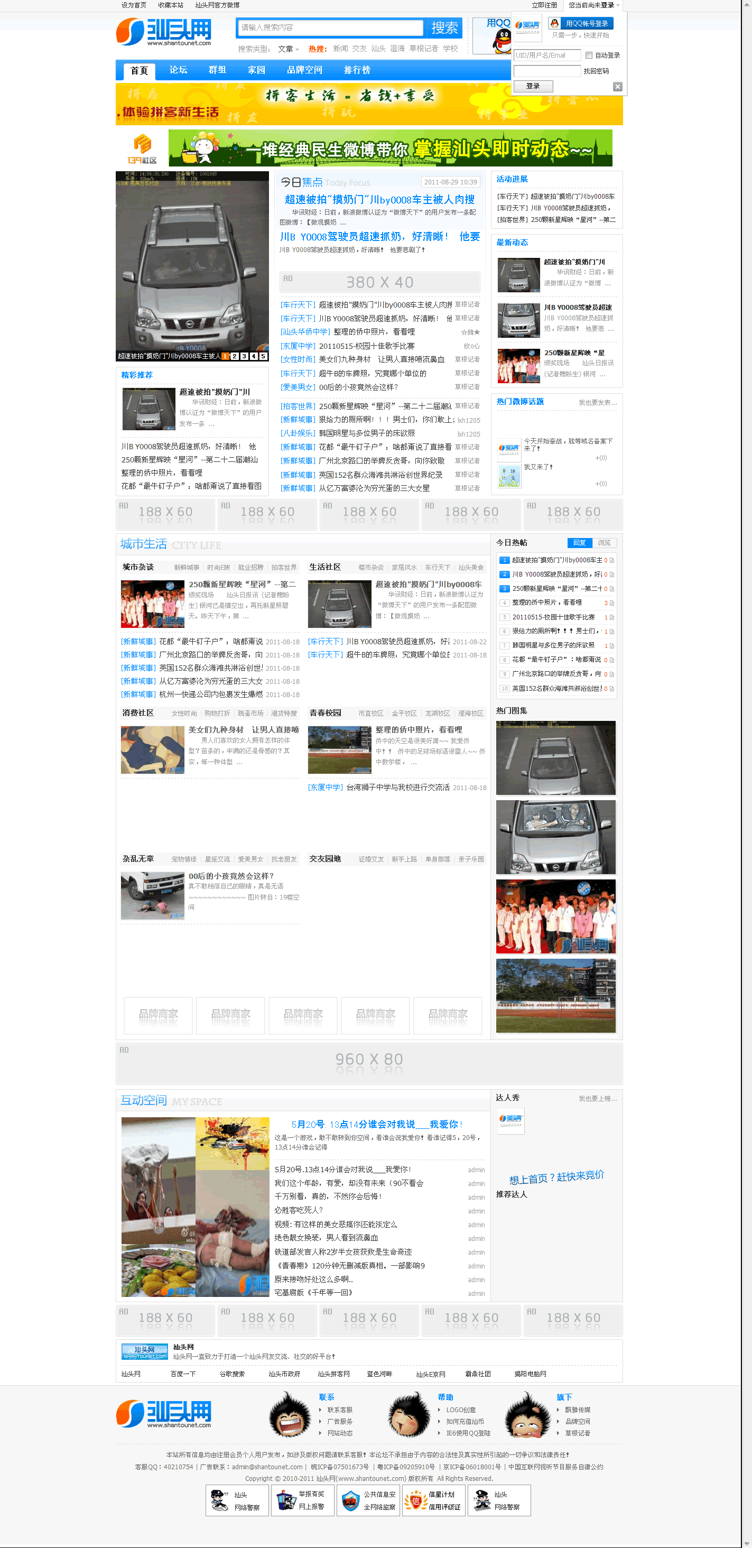Click the 用QQ帐号登录 button
Screen dimensions: 752x1548
pyautogui.click(x=580, y=23)
